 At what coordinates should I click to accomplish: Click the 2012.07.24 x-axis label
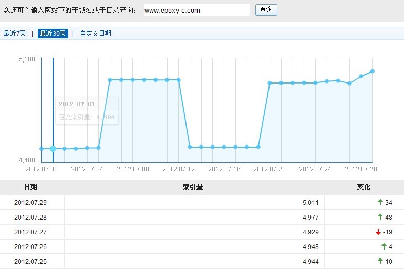[315, 169]
